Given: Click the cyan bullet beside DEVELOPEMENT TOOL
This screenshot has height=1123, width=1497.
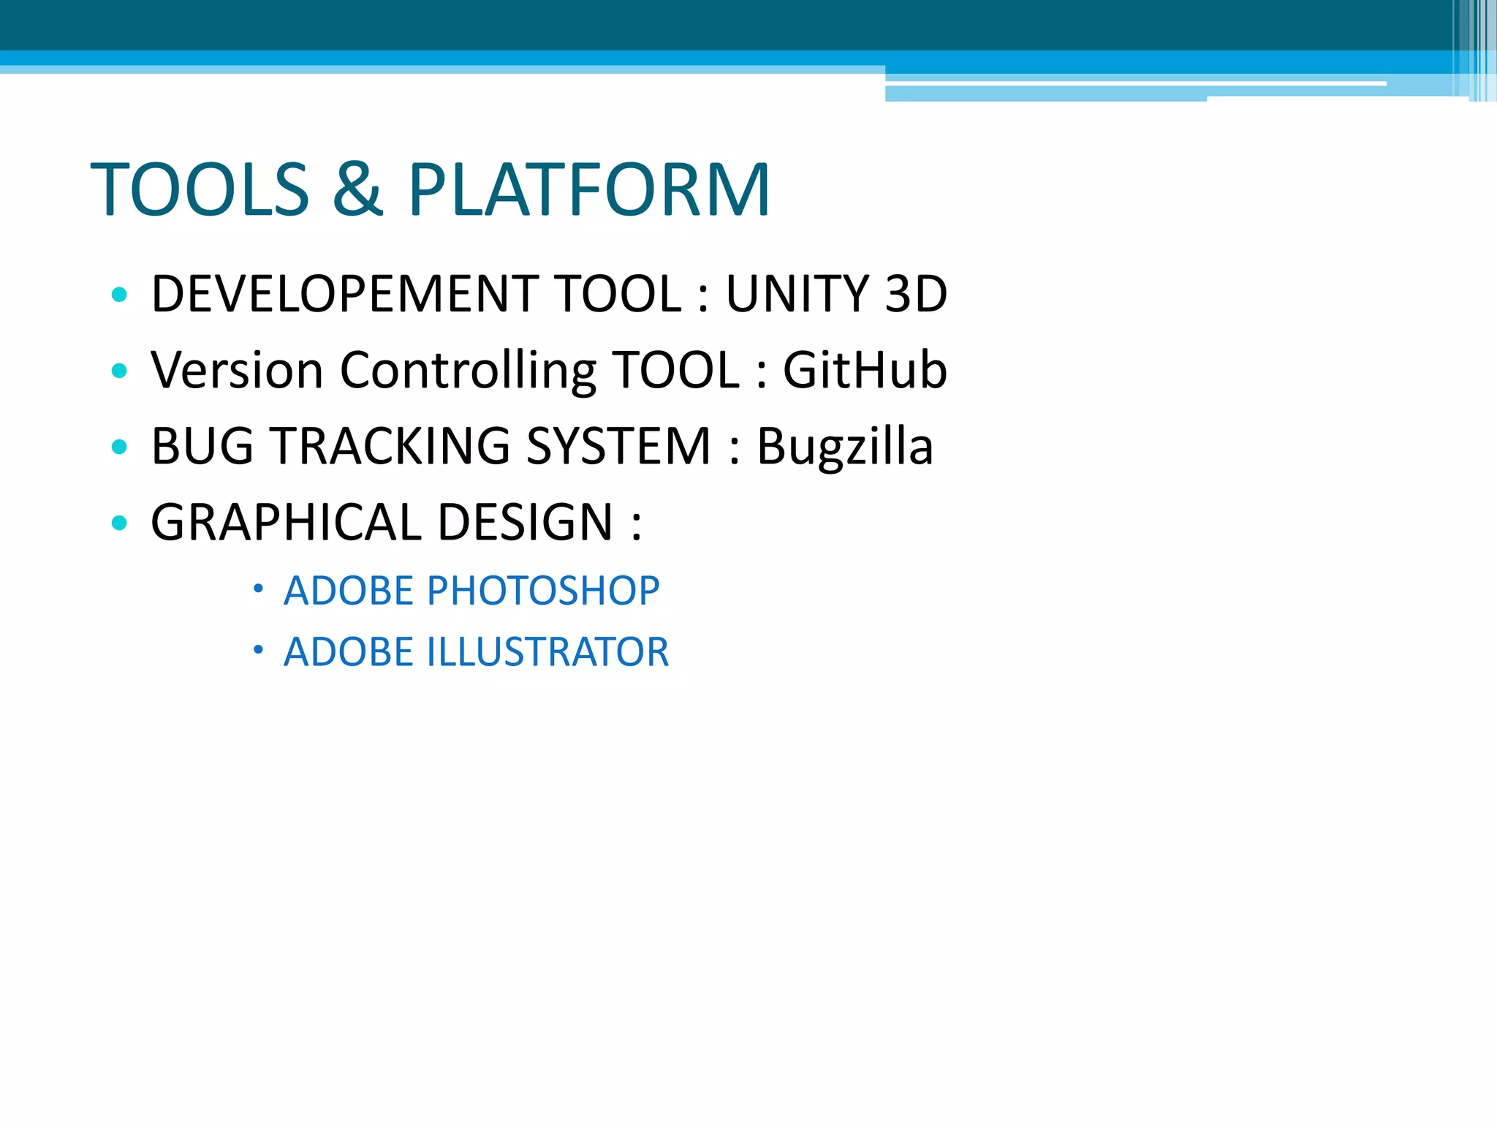Looking at the screenshot, I should click(x=119, y=295).
